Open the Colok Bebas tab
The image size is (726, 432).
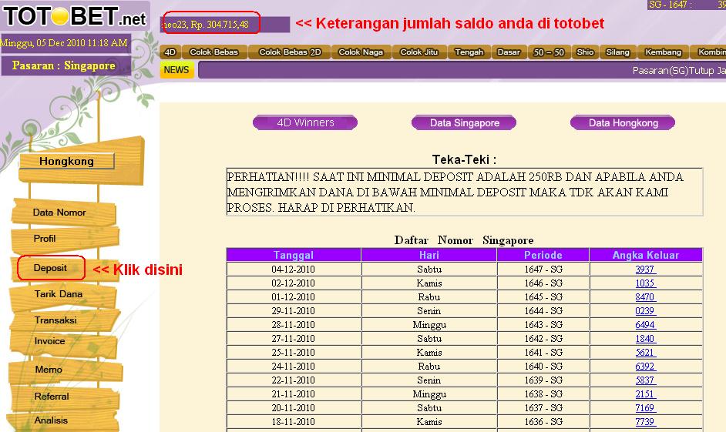(x=214, y=52)
